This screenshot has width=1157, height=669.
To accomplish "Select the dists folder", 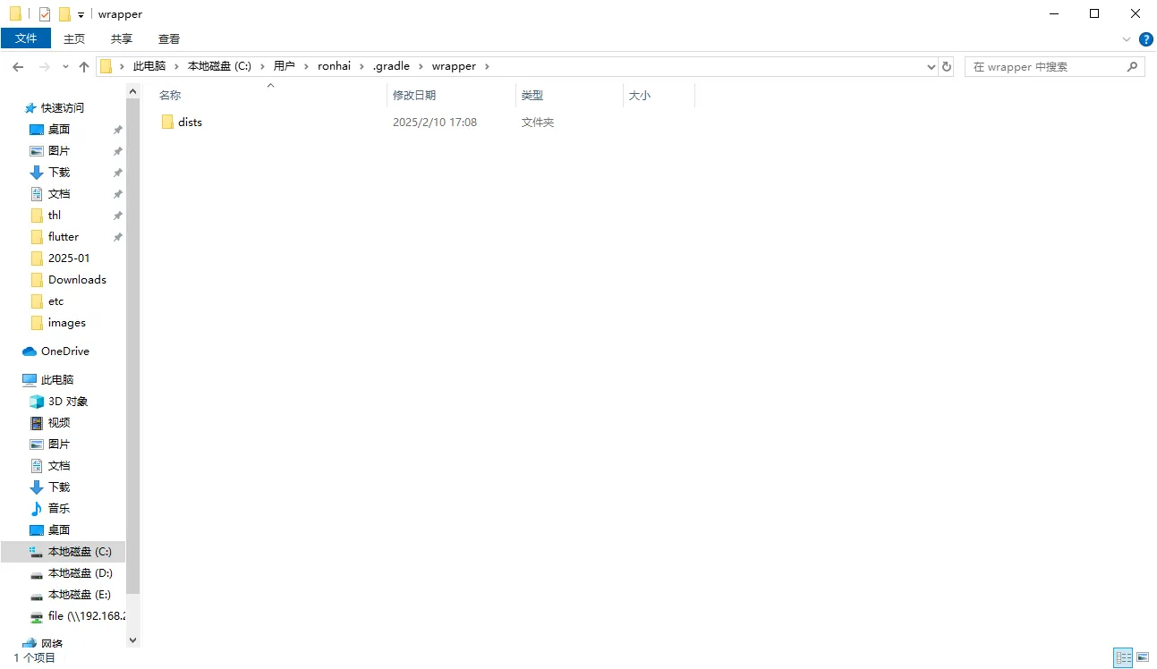I will click(x=190, y=123).
